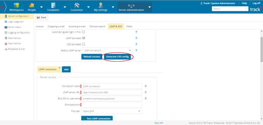Toggle the LDAP activated checkbox

coord(84,38)
